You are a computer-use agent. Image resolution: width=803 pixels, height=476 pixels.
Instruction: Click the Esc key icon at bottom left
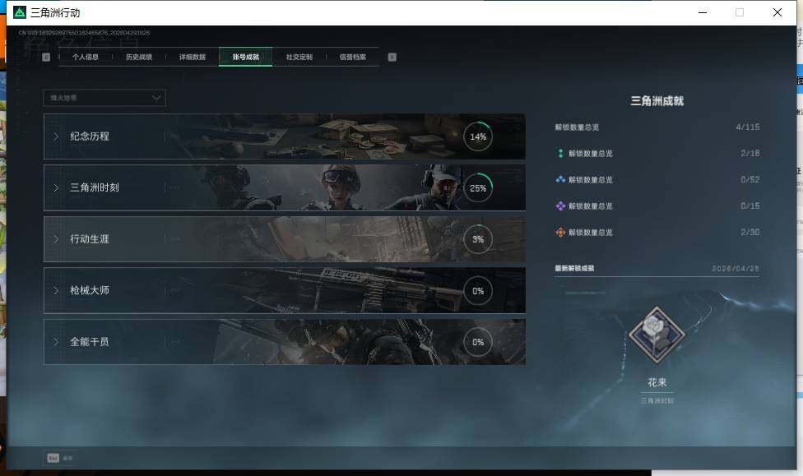click(53, 458)
